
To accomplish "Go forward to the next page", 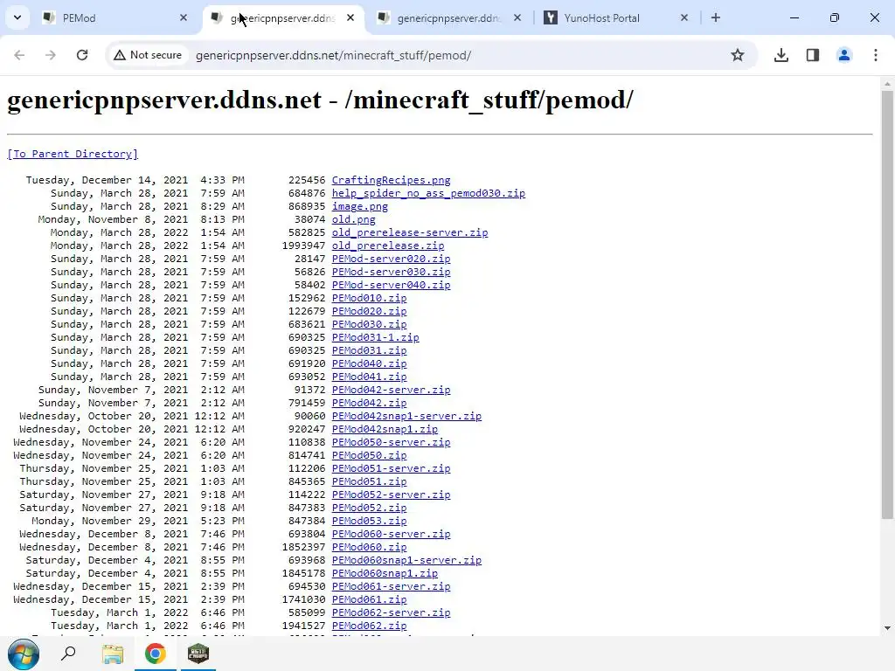I will tap(51, 55).
